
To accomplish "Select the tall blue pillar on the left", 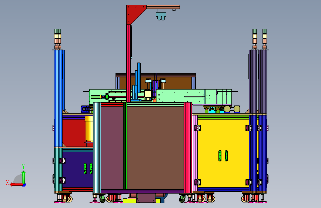I will pos(58,98).
